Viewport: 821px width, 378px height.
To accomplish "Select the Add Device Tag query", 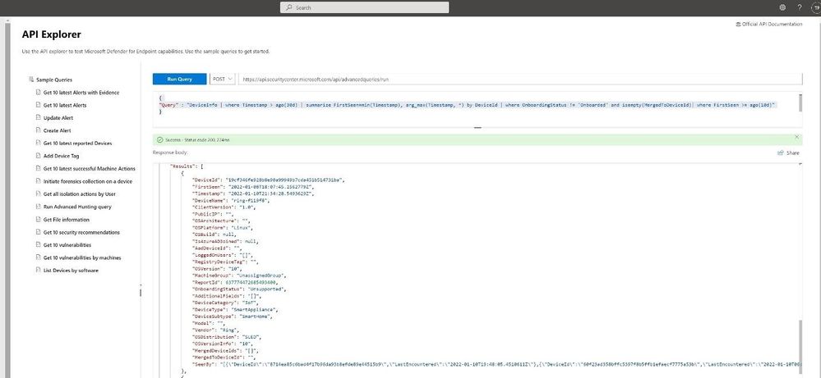I will (x=62, y=156).
